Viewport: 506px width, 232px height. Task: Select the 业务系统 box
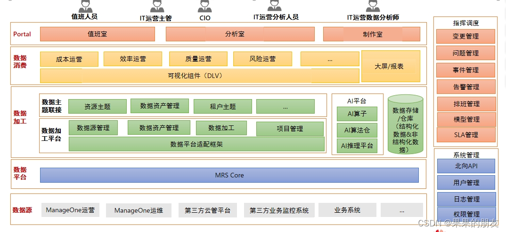tap(347, 210)
